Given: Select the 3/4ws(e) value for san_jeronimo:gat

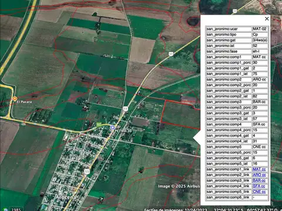Looking at the screenshot, I should (260, 40).
